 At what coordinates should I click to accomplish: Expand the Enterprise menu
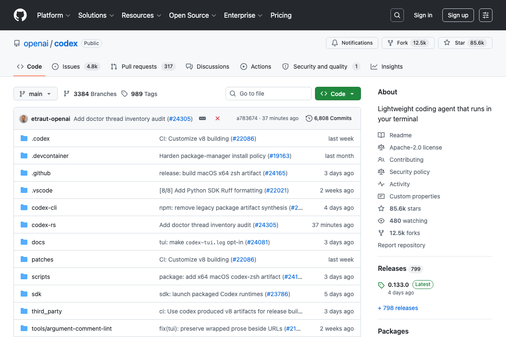243,15
